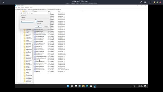Expand the VisualEffects tree node
The width and height of the screenshot is (163, 92).
[23, 80]
